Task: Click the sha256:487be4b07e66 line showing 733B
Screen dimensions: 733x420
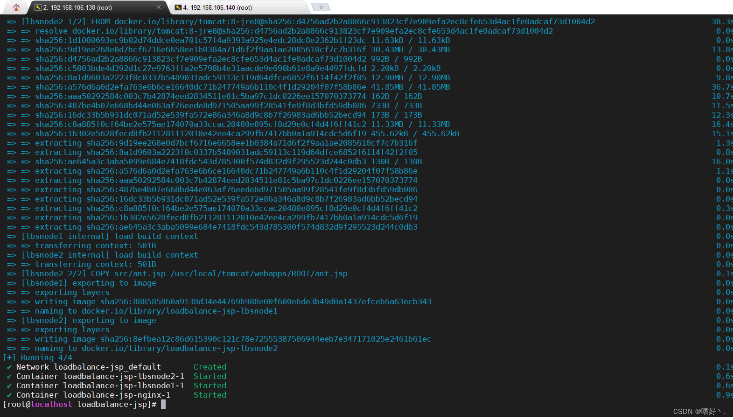Action: point(215,105)
